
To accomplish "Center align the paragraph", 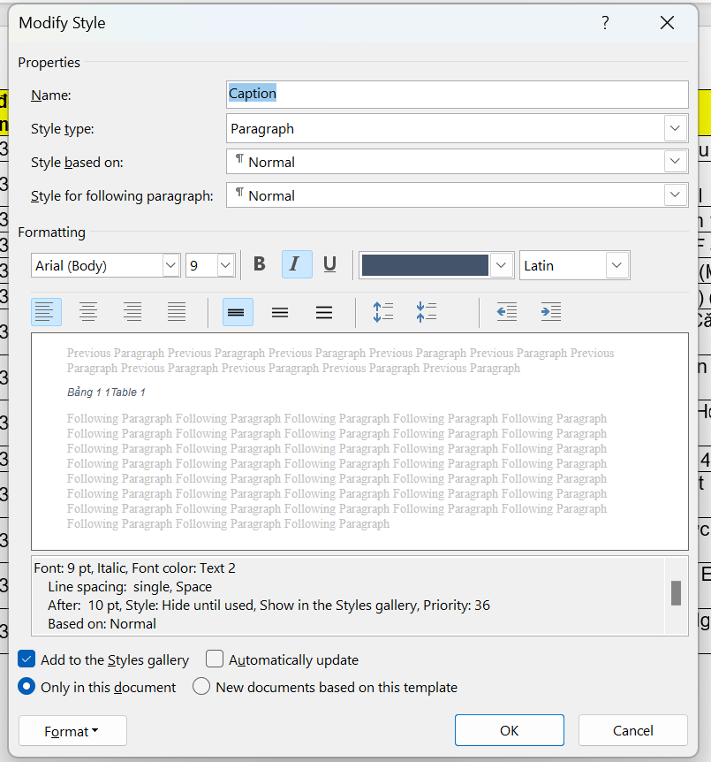I will (88, 312).
